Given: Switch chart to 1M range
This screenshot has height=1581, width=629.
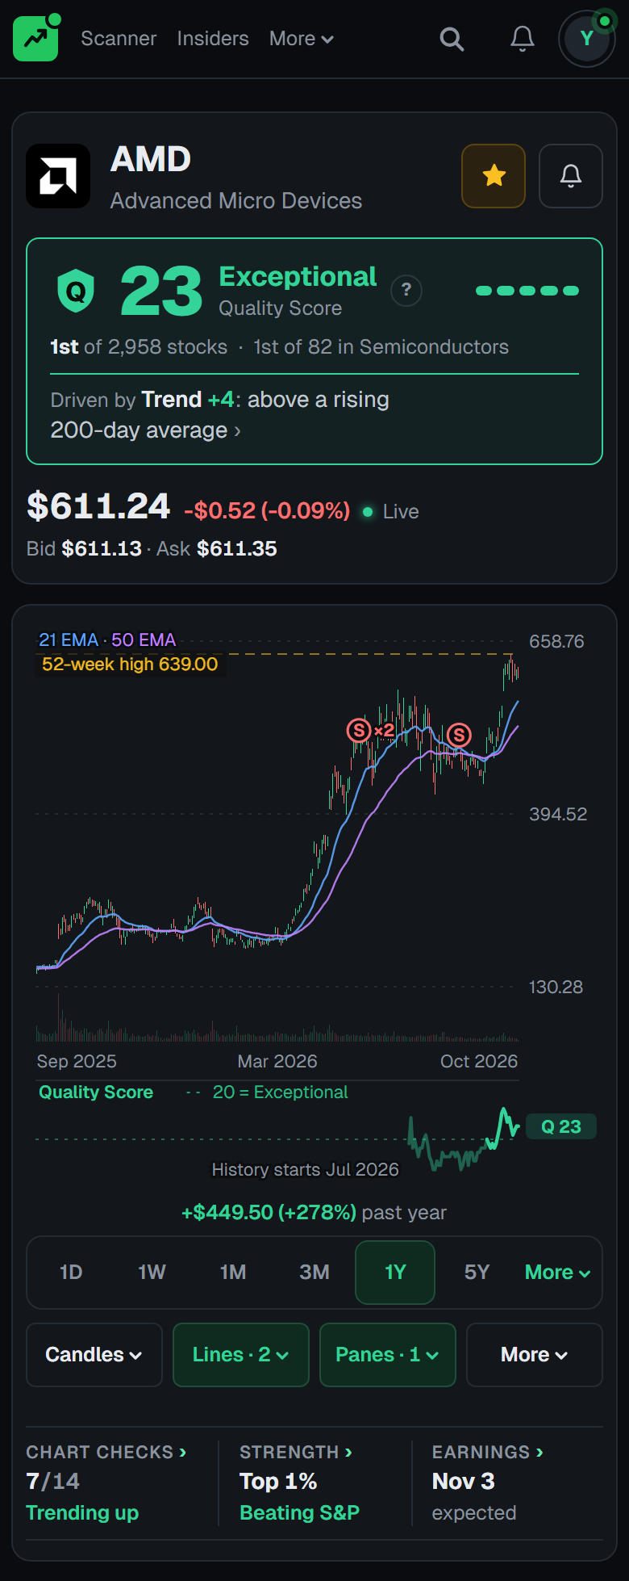Looking at the screenshot, I should click(233, 1273).
